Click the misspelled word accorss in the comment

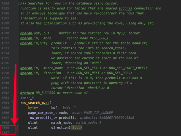point(125,9)
